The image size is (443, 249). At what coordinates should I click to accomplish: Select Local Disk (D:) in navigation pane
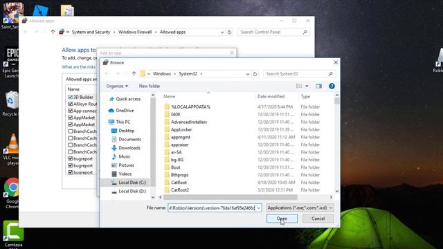(129, 191)
